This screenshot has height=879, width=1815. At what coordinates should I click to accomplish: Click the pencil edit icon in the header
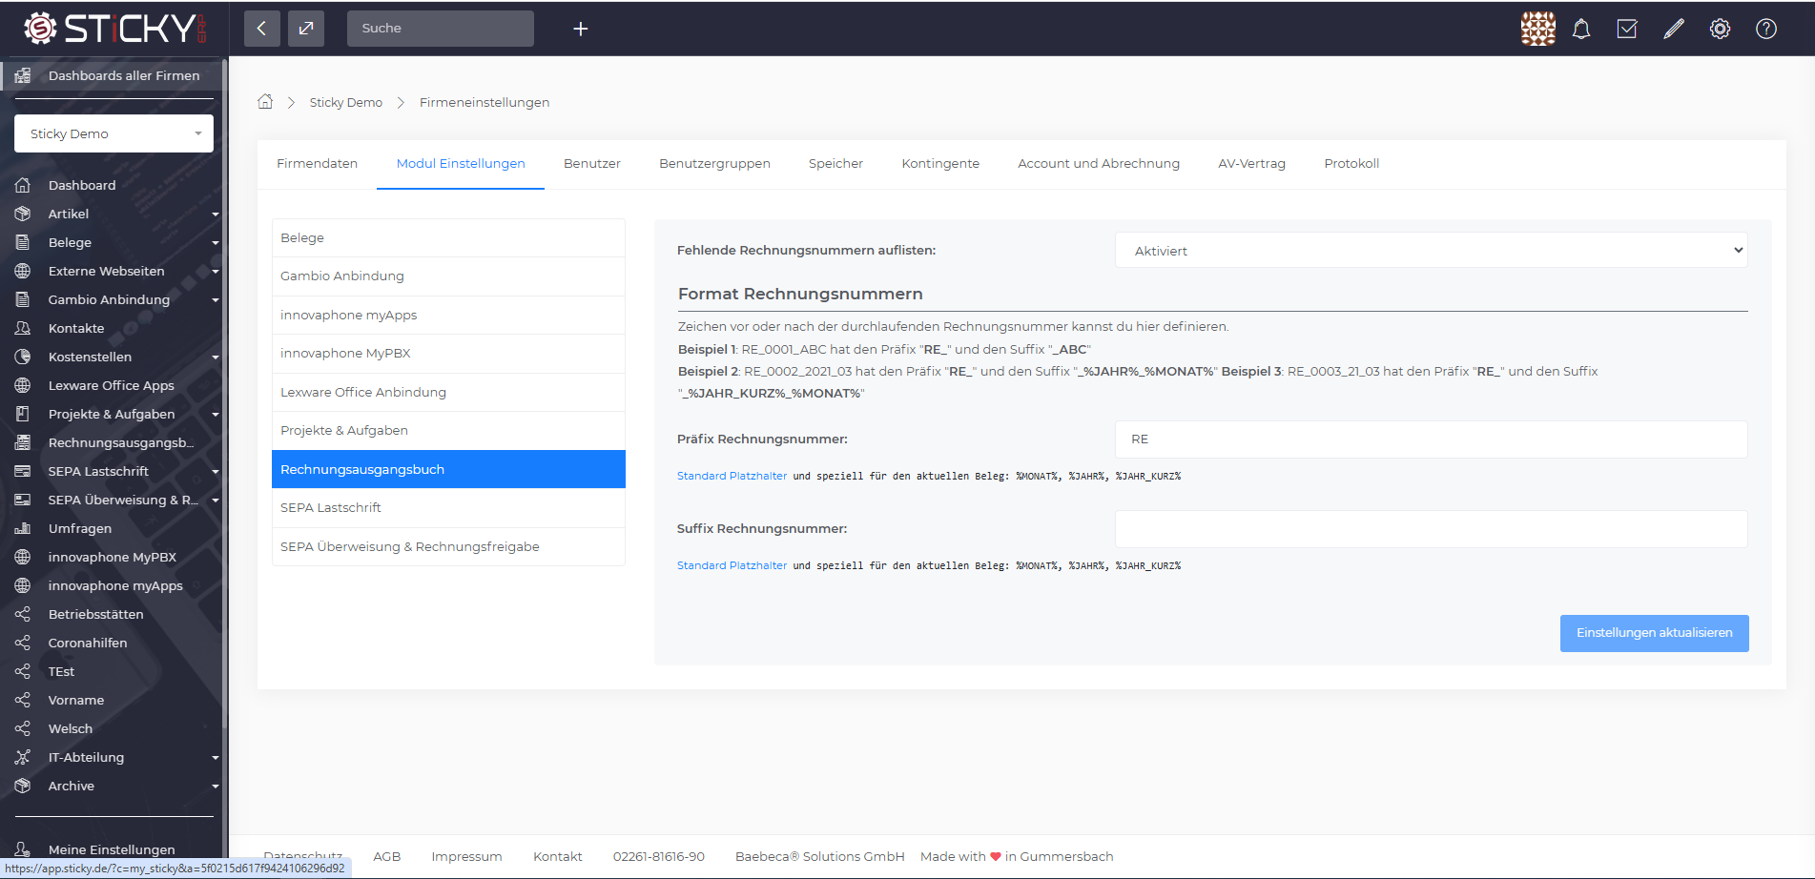1674,29
